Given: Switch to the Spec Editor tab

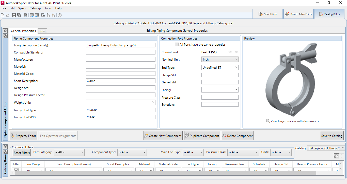Looking at the screenshot, I should click(268, 14).
